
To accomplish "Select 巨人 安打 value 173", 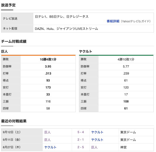I will (x=48, y=87).
